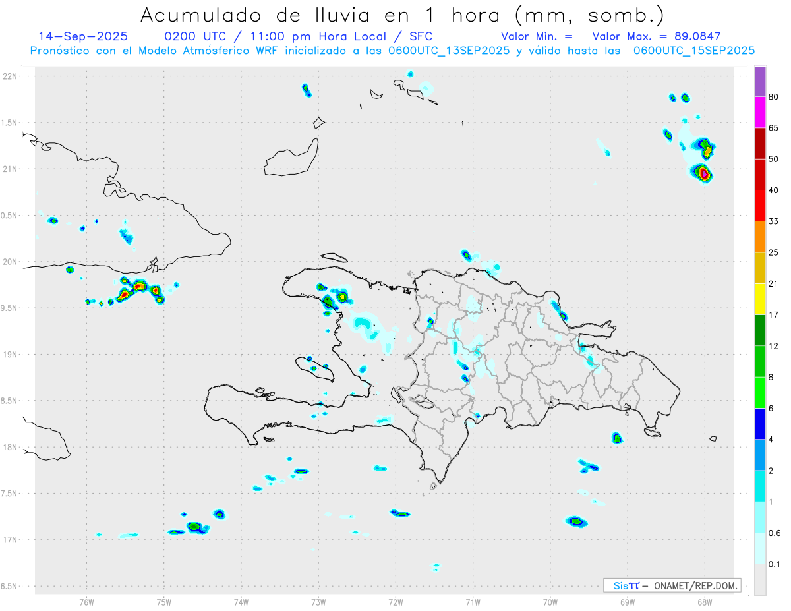This screenshot has height=611, width=791.
Task: Click the purple legend swatch above 80
Action: coord(760,81)
